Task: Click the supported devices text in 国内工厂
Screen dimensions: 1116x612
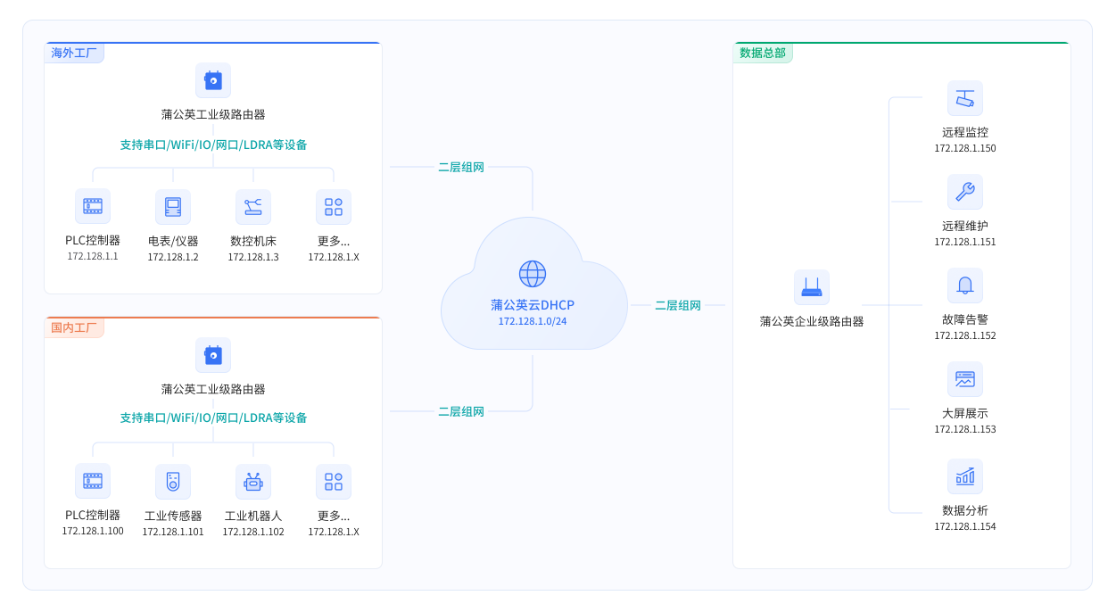Action: pos(213,418)
